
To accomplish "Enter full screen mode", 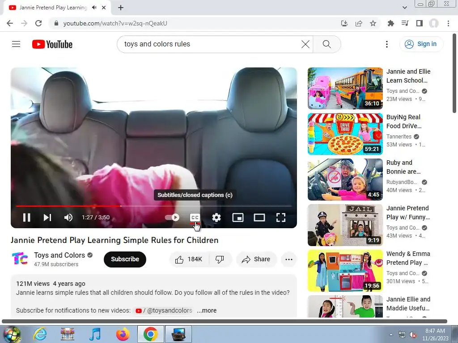I will point(281,218).
